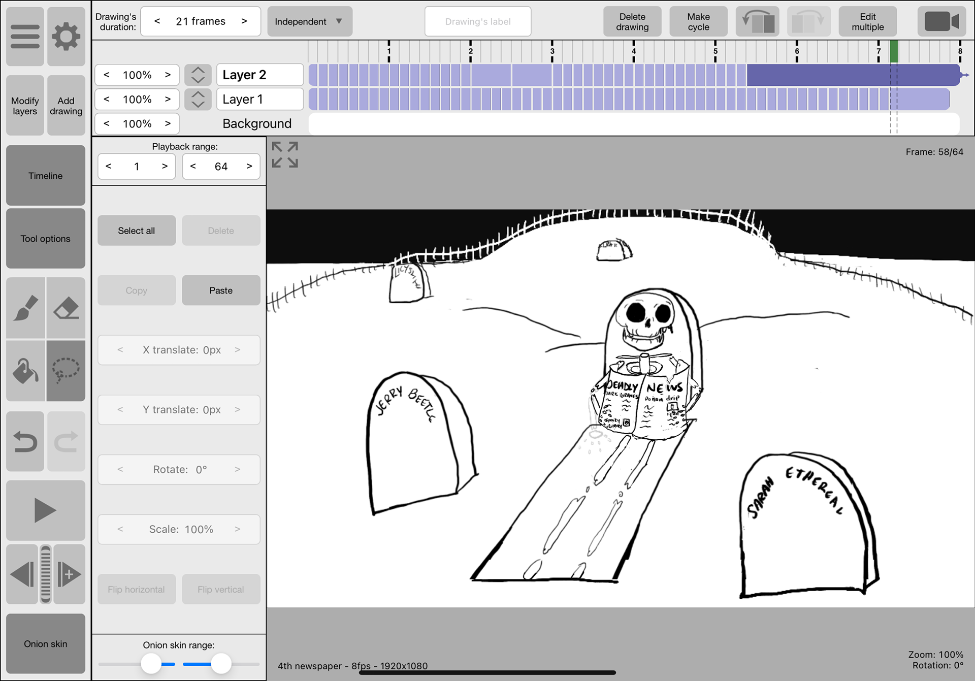This screenshot has width=975, height=681.
Task: Toggle the Tool options panel
Action: [46, 239]
